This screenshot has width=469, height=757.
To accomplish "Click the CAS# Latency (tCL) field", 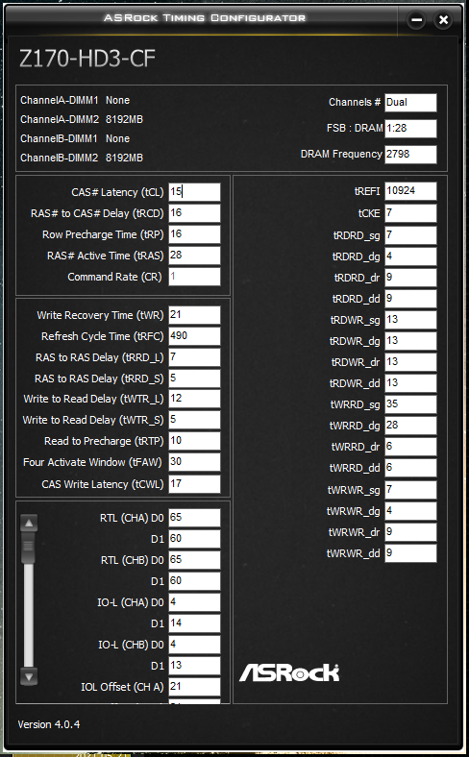I will point(194,192).
